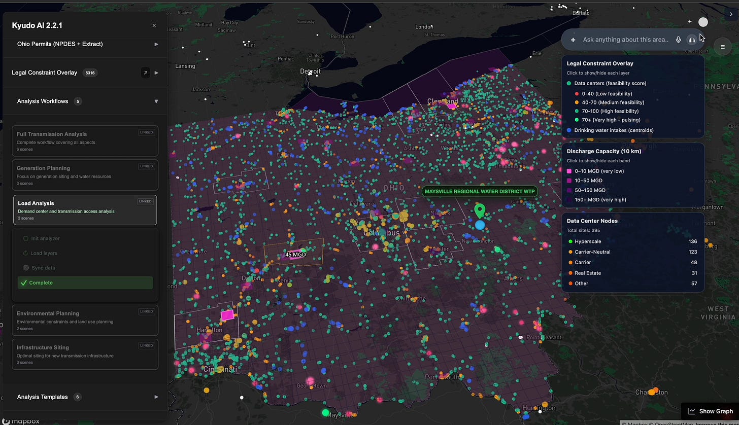Image resolution: width=739 pixels, height=425 pixels.
Task: Select the Load Analysis workflow card
Action: coord(85,209)
